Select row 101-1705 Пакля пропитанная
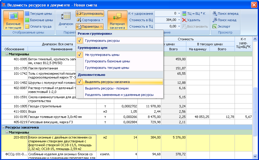This screenshot has height=160, width=259. coord(127,68)
